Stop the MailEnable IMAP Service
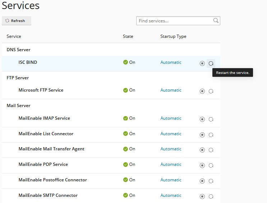Image resolution: width=267 pixels, height=203 pixels. tap(202, 119)
